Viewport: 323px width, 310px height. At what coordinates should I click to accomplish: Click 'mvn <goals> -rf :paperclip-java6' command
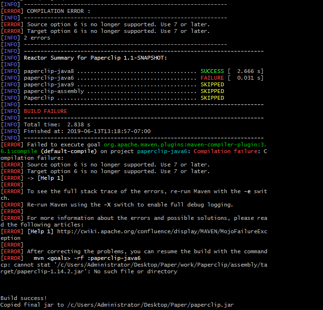click(x=87, y=258)
